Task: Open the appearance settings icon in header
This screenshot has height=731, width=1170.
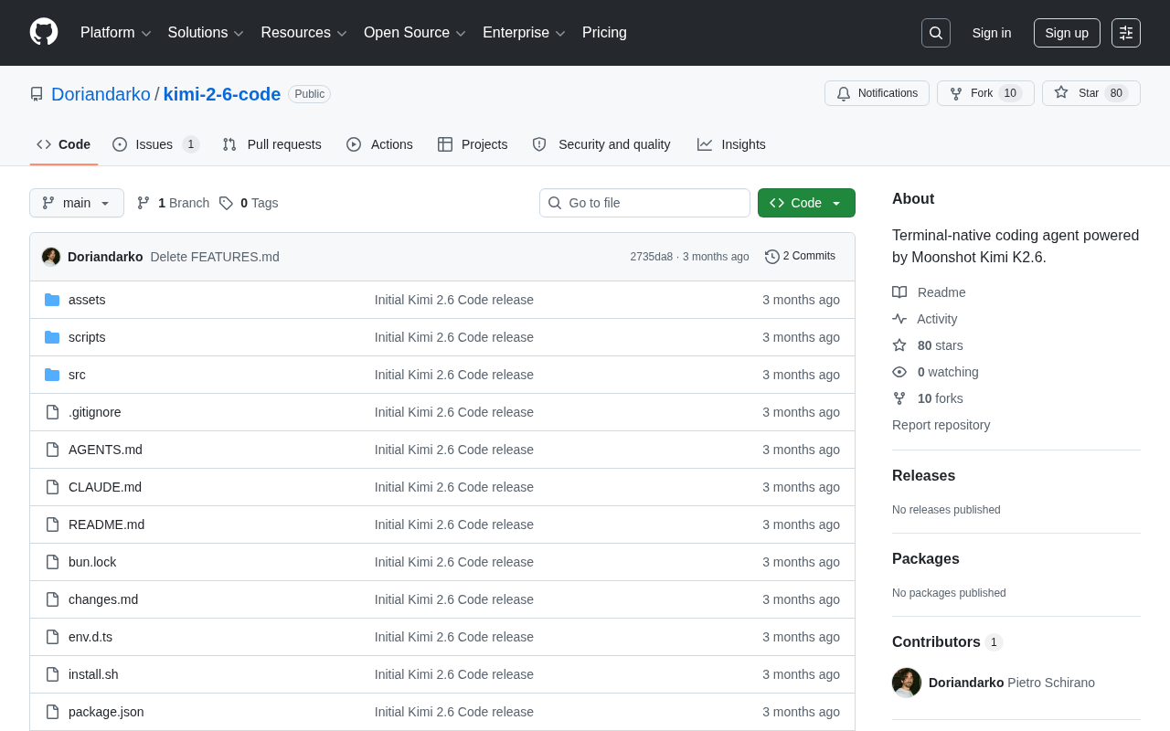Action: coord(1126,33)
